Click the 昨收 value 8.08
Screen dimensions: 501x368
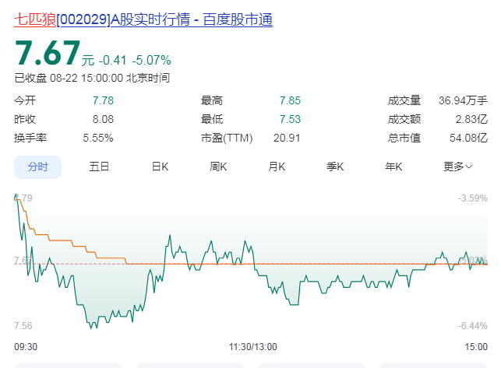tap(103, 119)
